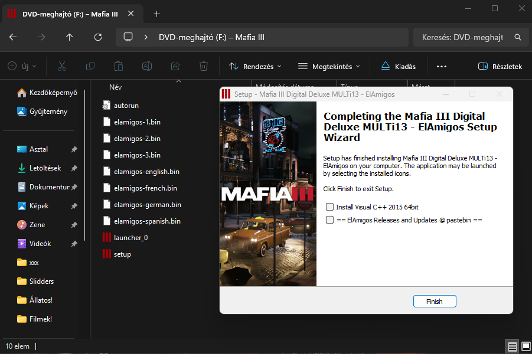Click the search magnifier icon

(x=517, y=37)
